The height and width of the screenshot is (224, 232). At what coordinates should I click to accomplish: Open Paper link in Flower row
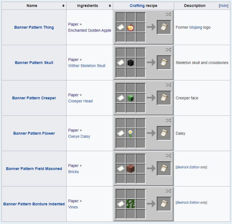(x=73, y=130)
